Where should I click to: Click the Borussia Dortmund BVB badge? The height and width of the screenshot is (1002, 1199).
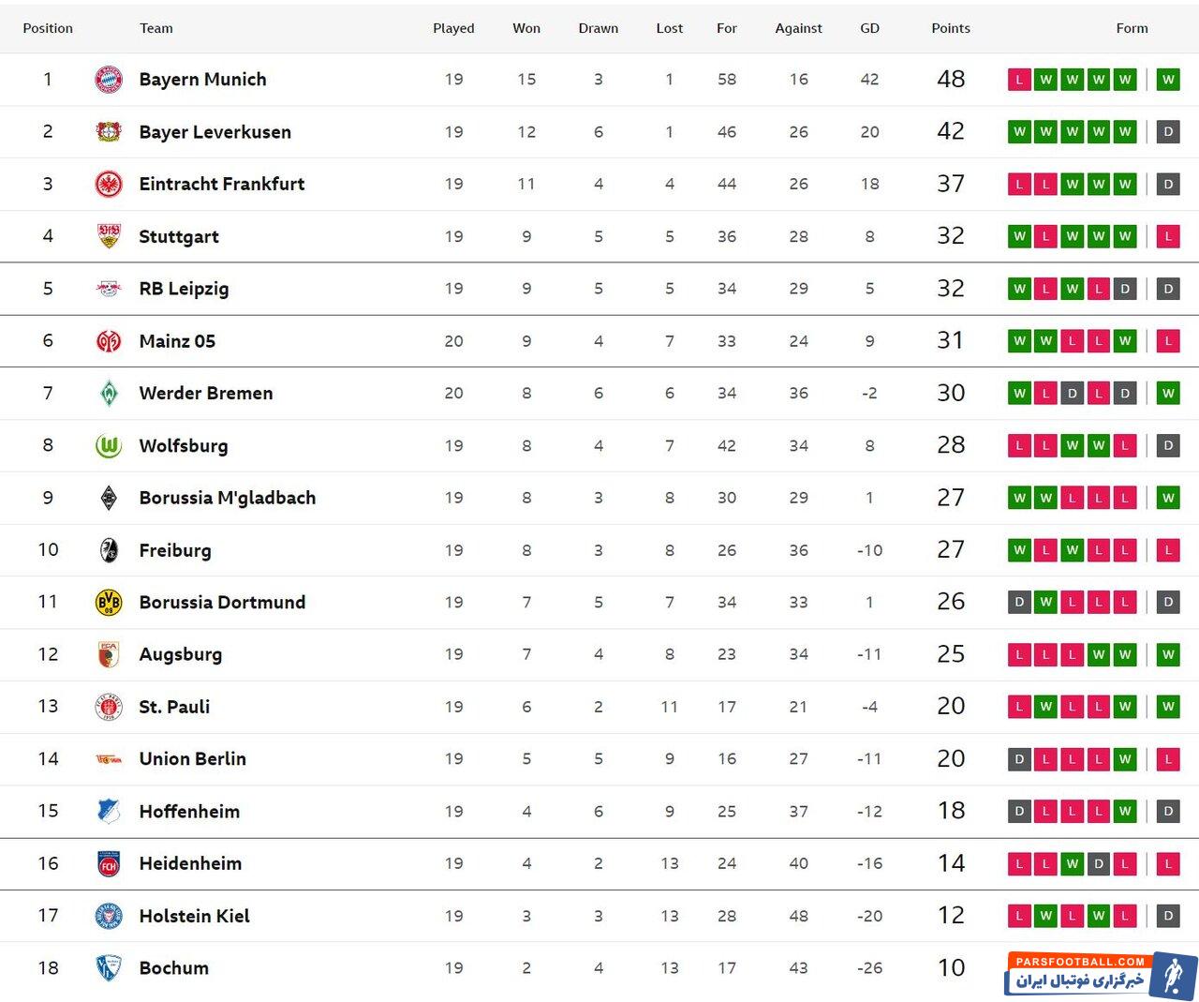click(109, 603)
